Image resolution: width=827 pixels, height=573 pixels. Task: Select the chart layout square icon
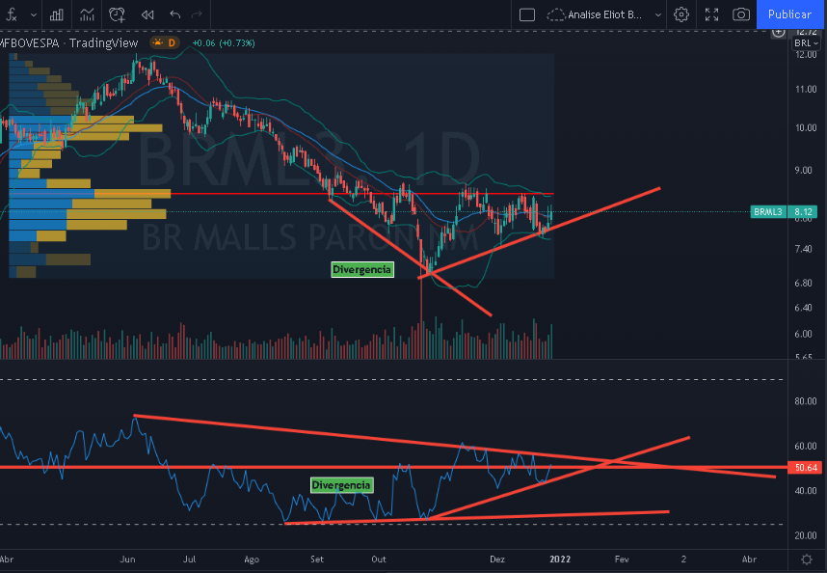coord(527,14)
